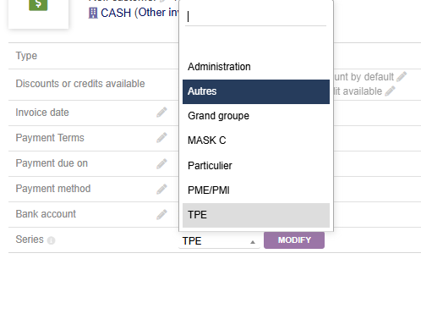Edit discount by default pencil icon

click(402, 77)
